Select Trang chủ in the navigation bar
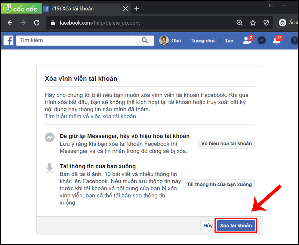Screen dimensions: 299x245 (203, 41)
